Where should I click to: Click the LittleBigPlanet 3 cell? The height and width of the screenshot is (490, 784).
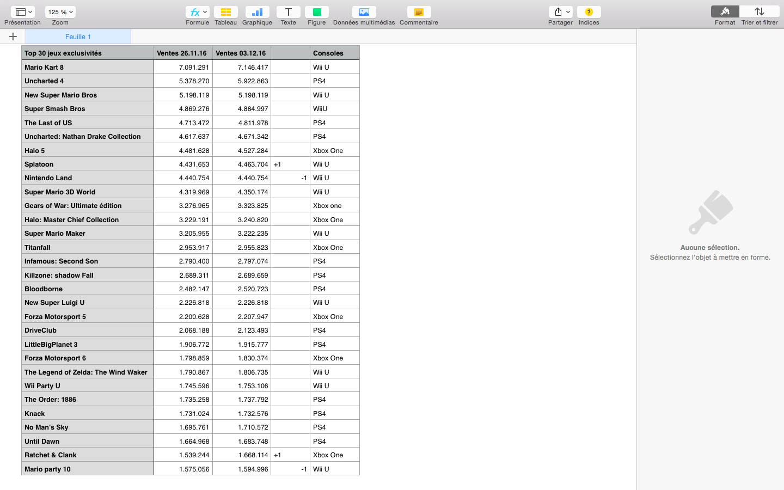click(x=88, y=344)
